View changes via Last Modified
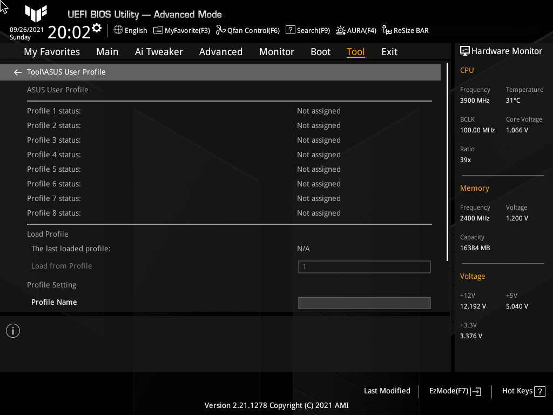 (x=387, y=391)
